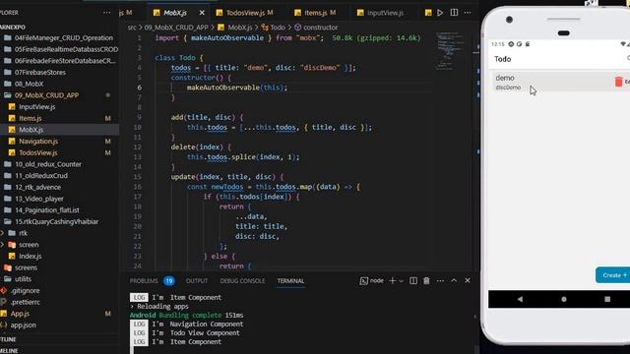Switch to the Debug Console tab
The width and height of the screenshot is (630, 354).
pos(242,281)
